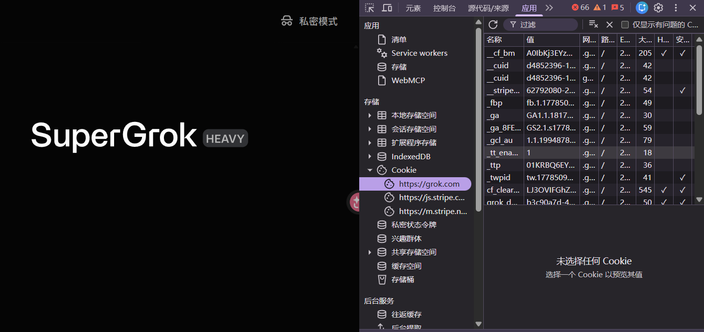Select the Application (应用) tab
Screen dimensions: 704x332
click(529, 8)
